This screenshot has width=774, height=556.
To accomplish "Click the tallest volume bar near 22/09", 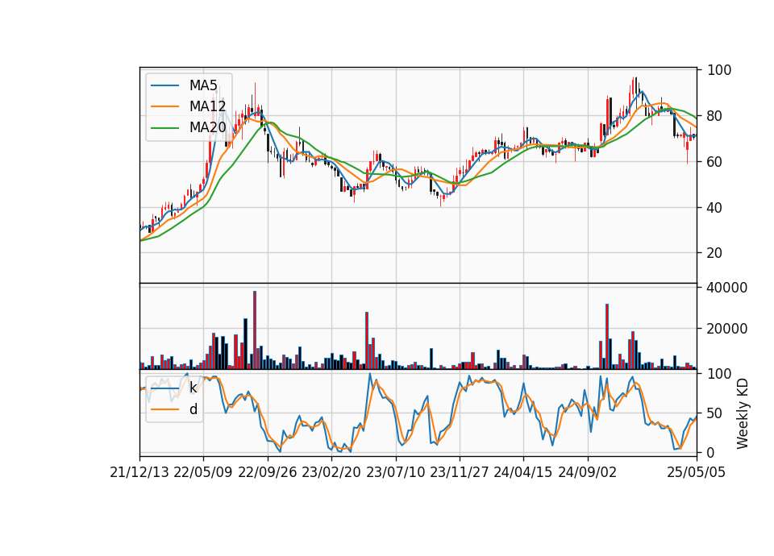I will [255, 330].
